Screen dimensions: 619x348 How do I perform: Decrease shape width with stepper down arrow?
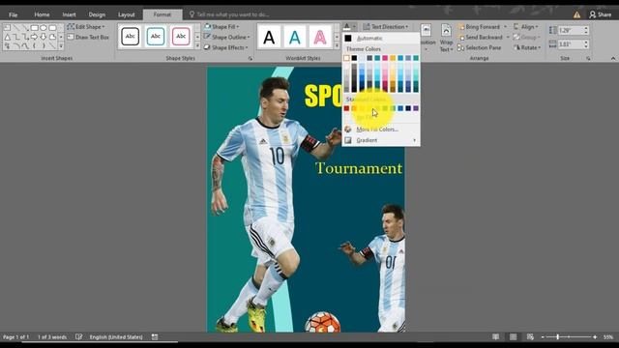(586, 46)
